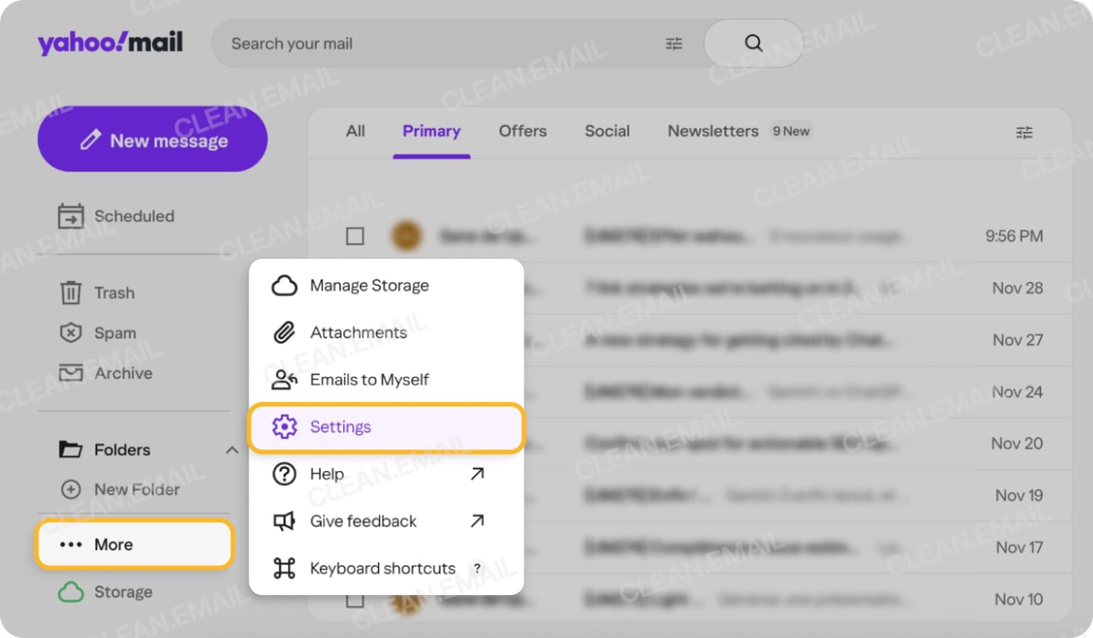Collapse the Folders section chevron
1093x638 pixels.
click(232, 450)
